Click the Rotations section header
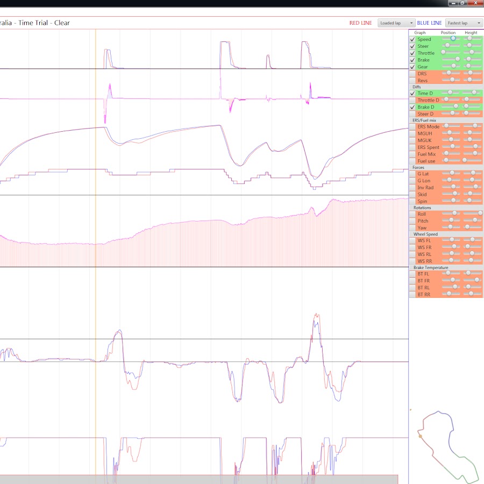484x484 pixels. 422,208
